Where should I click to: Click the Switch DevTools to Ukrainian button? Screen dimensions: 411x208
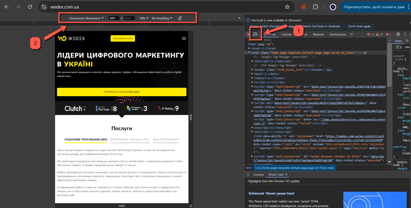pos(321,26)
